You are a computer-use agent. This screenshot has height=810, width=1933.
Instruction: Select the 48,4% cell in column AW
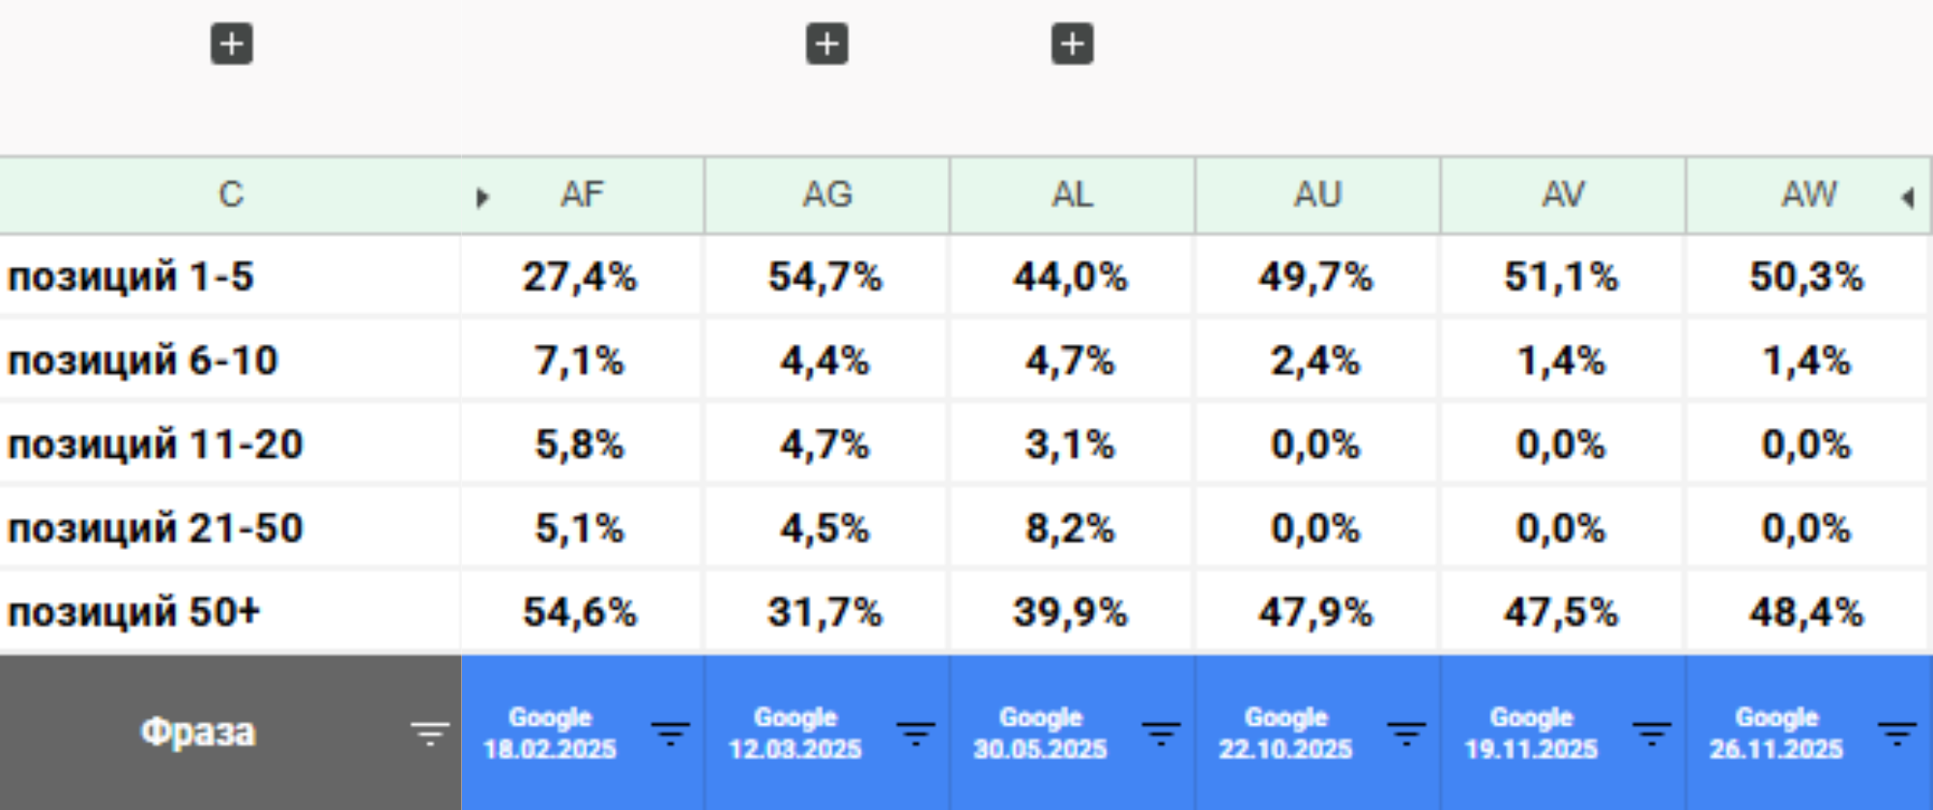(1805, 612)
